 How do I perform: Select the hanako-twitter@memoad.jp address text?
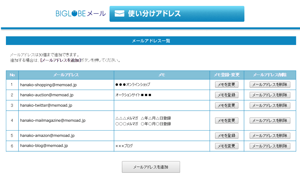coord(46,105)
